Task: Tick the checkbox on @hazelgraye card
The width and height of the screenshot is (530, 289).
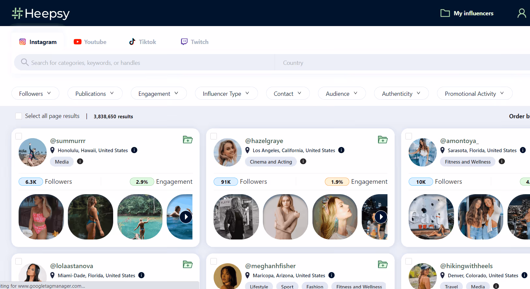Action: pyautogui.click(x=214, y=136)
